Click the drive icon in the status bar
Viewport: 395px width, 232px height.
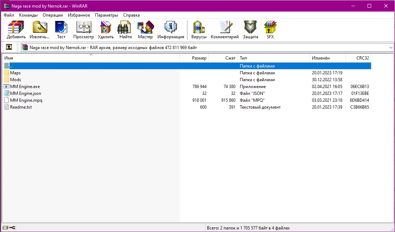[5, 228]
